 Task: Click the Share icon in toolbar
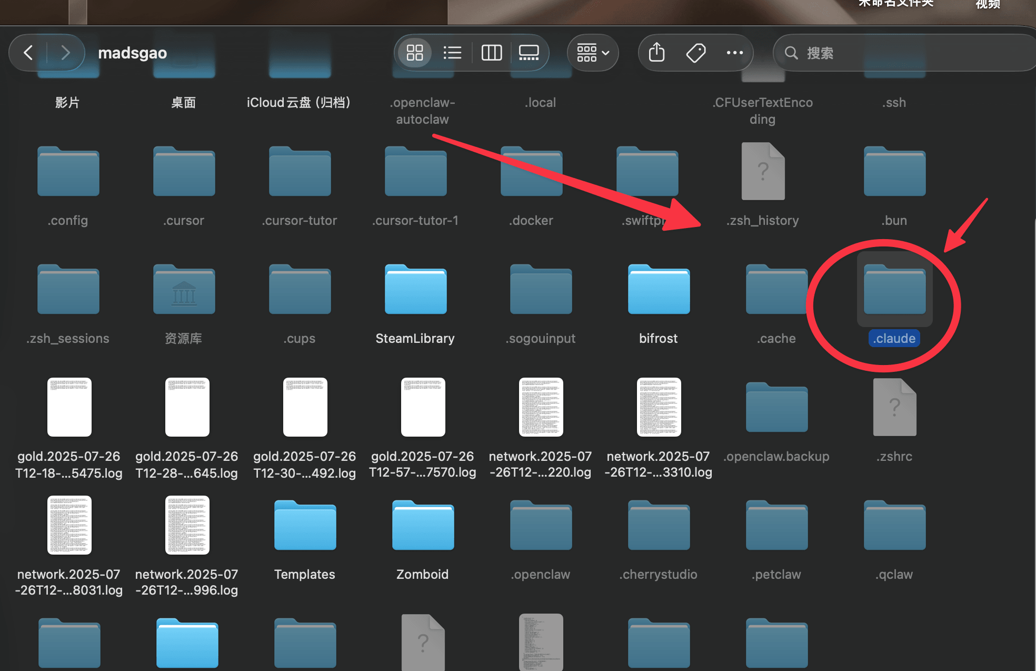point(656,53)
